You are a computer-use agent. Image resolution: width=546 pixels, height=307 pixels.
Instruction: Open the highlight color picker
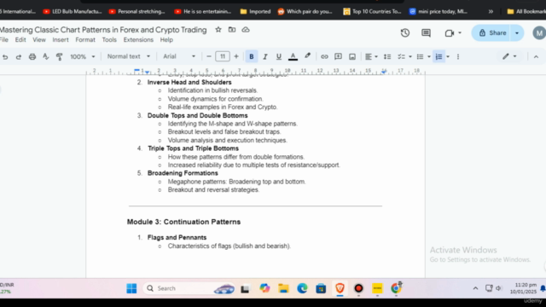point(307,56)
